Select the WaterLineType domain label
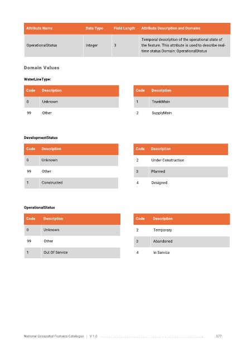 click(37, 79)
